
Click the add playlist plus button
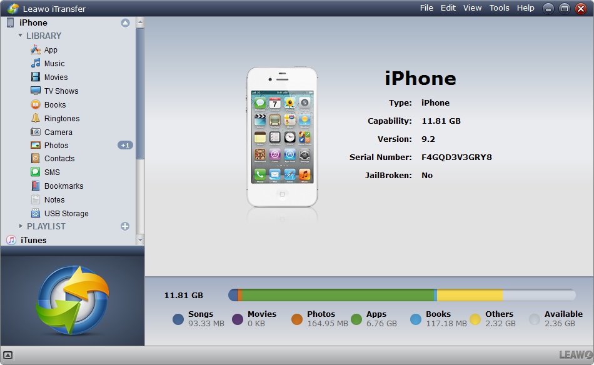125,226
